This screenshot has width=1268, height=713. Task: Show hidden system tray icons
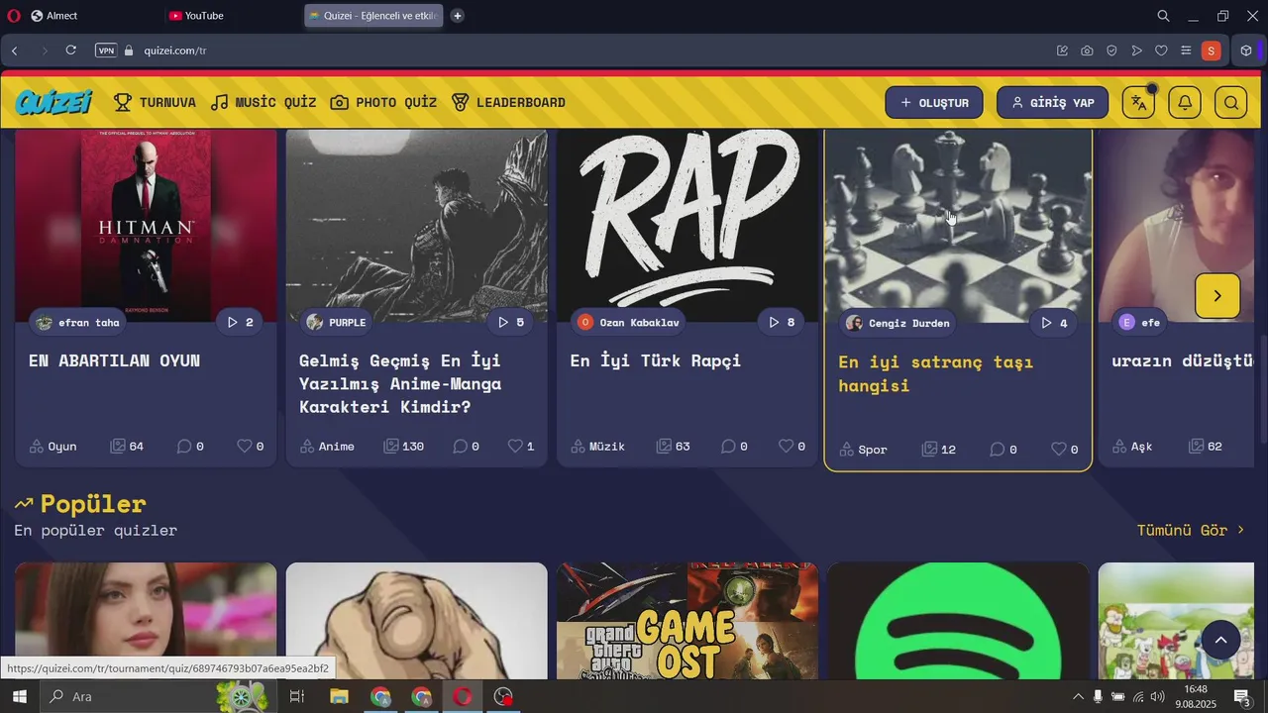coord(1078,696)
